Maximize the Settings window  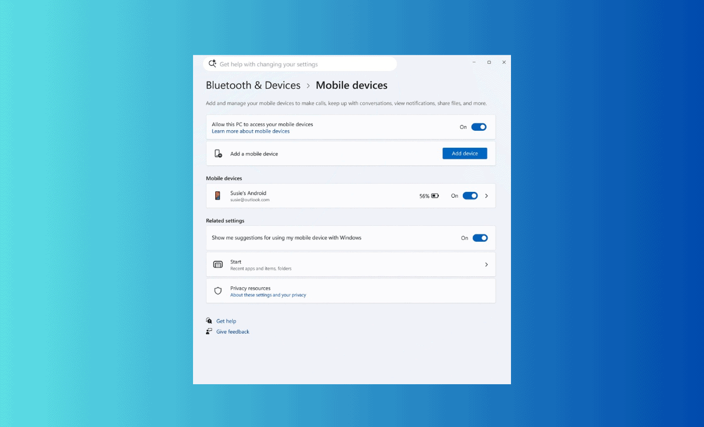pyautogui.click(x=489, y=62)
